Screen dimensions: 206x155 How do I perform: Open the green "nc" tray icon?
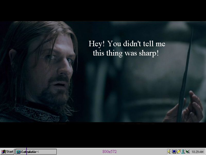[x=187, y=152]
